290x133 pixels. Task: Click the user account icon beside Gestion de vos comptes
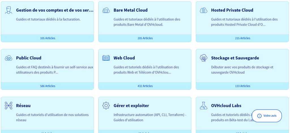coord(8,10)
